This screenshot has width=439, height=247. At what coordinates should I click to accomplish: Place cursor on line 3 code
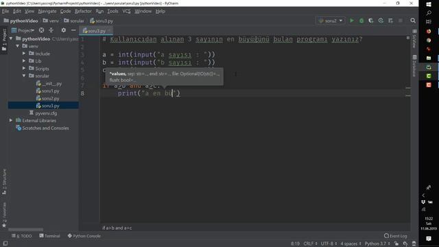158,54
